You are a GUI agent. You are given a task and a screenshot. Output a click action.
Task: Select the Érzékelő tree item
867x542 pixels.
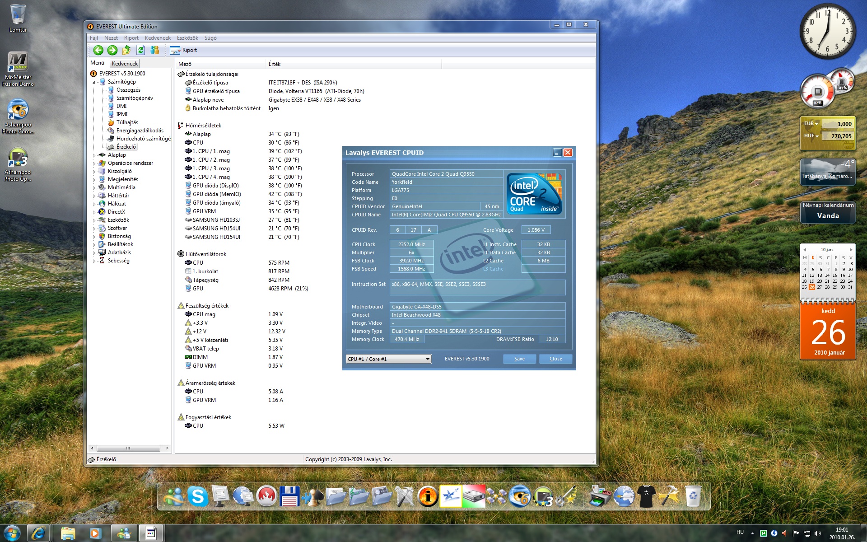126,147
